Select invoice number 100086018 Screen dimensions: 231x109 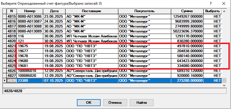[x=30, y=71]
